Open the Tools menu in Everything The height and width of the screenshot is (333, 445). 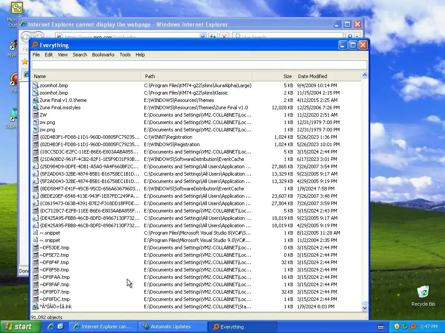pos(125,55)
